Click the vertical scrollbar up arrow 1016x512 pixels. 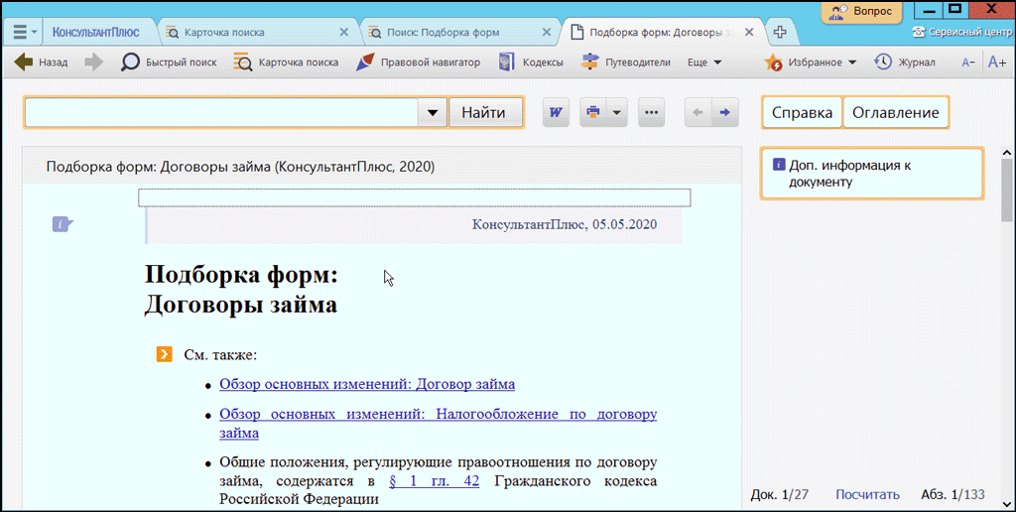tap(1007, 153)
